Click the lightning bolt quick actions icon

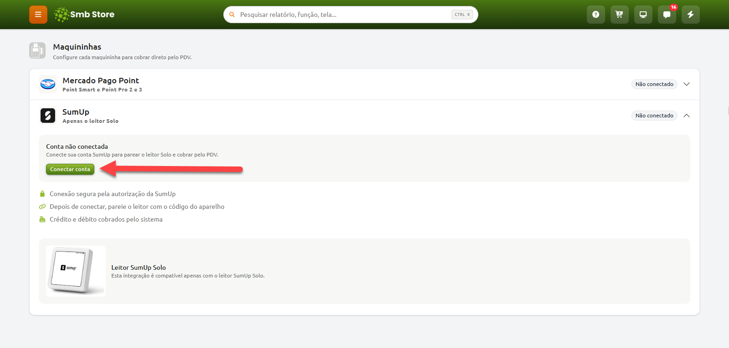coord(690,15)
